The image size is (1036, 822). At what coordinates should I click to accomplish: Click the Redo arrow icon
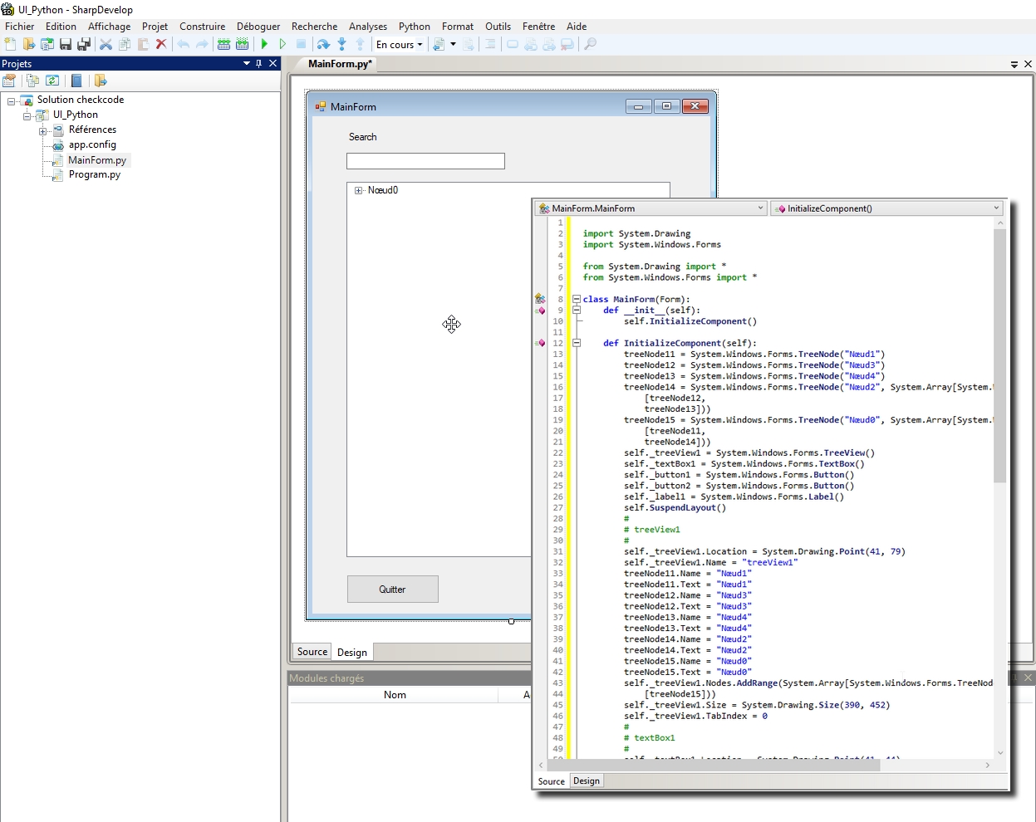[x=202, y=44]
